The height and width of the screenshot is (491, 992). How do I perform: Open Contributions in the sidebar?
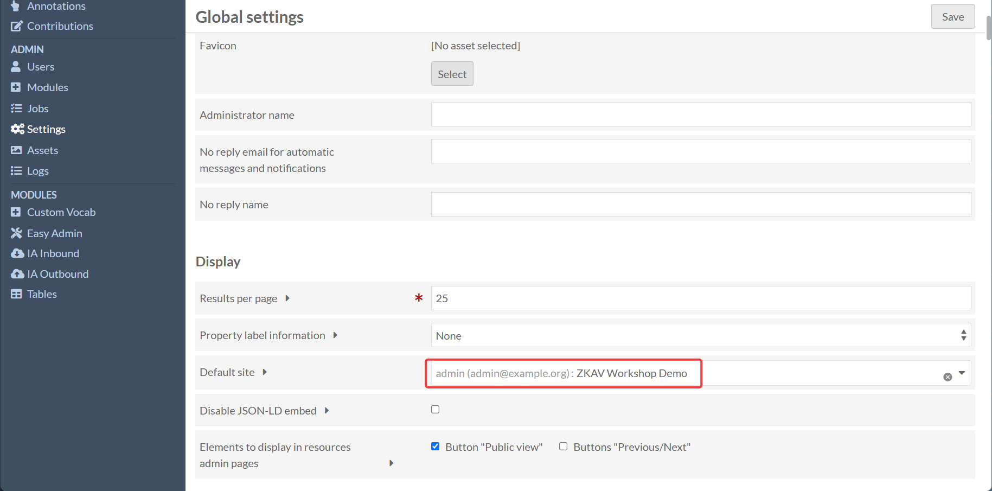(60, 26)
